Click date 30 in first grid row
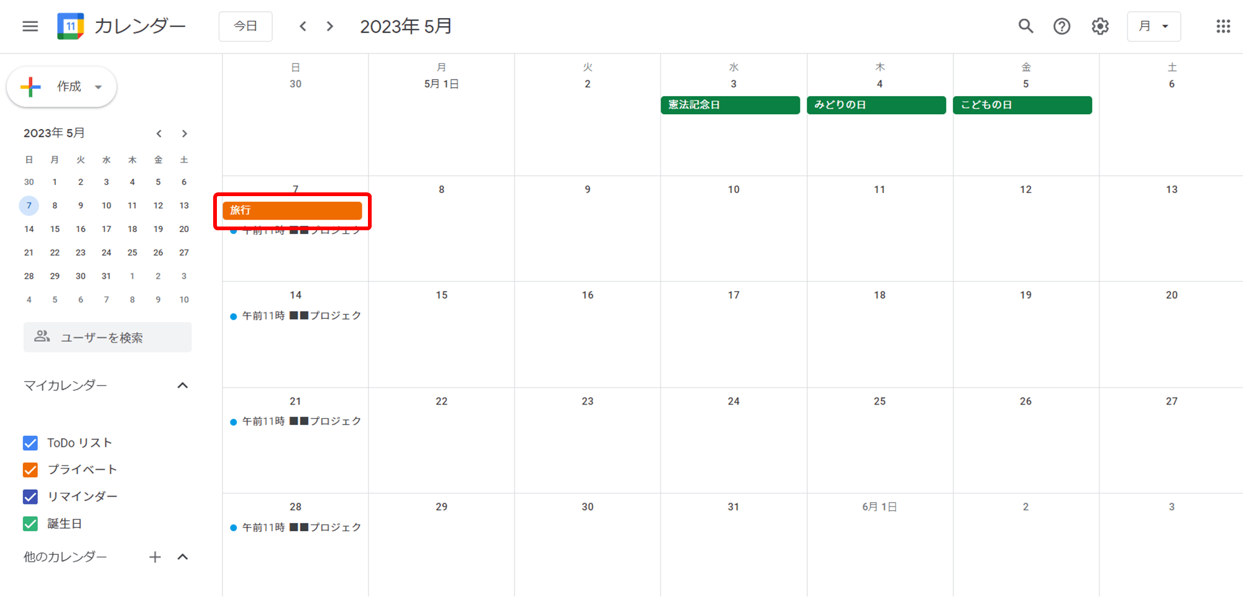 [x=295, y=84]
